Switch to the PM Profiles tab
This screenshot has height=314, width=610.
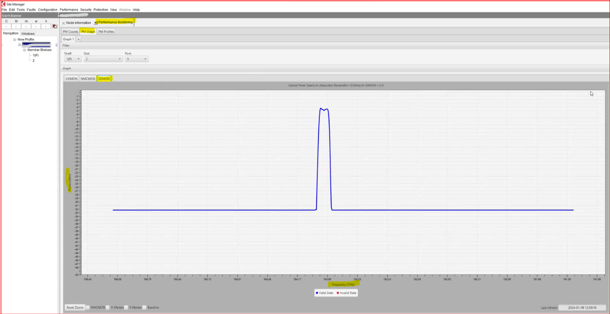pyautogui.click(x=106, y=32)
